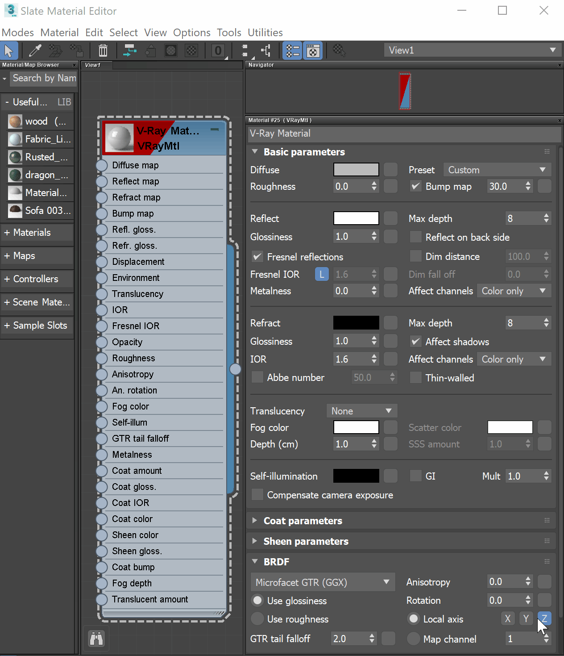Viewport: 564px width, 656px height.
Task: Enable Reflect on back side checkbox
Action: [416, 237]
